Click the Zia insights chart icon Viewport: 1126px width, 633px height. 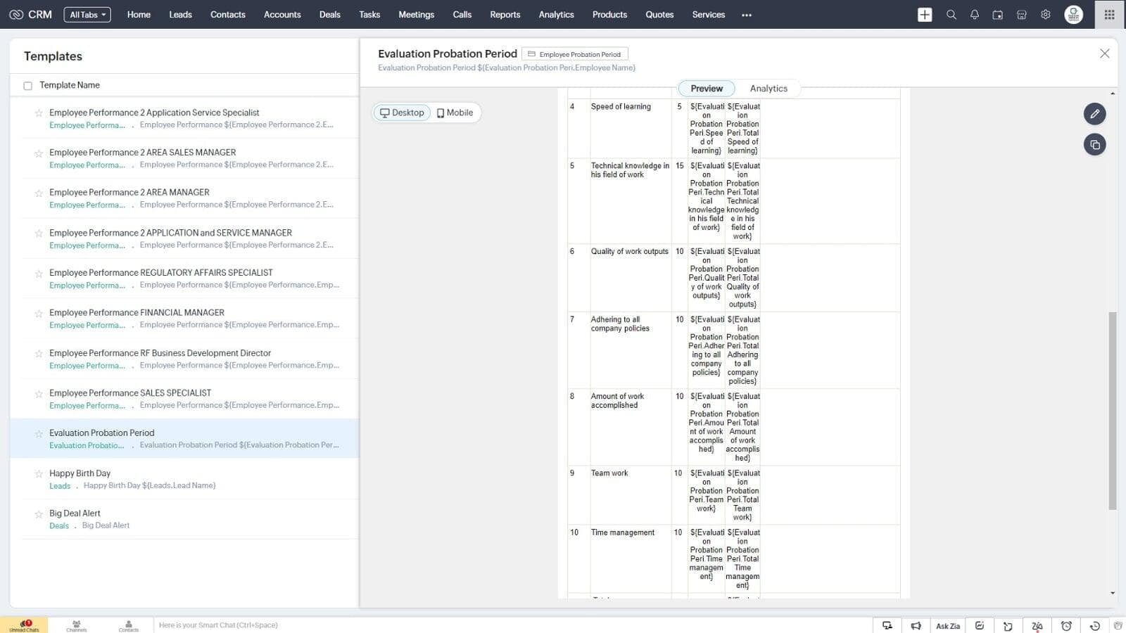[980, 625]
